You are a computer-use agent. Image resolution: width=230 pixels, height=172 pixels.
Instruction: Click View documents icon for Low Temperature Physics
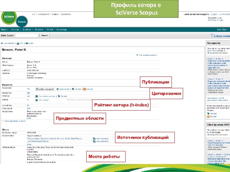click(94, 141)
